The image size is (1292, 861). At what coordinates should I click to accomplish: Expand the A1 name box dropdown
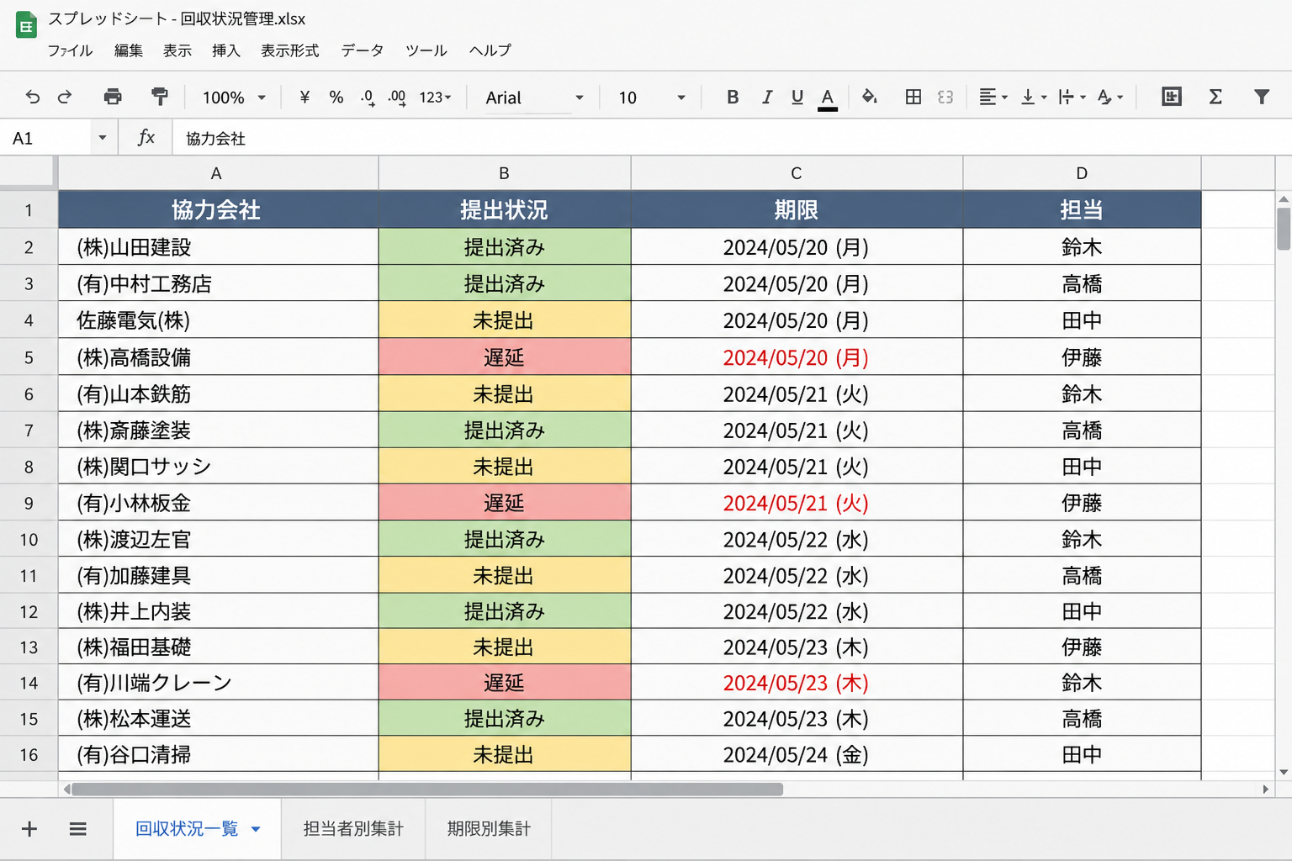(103, 138)
